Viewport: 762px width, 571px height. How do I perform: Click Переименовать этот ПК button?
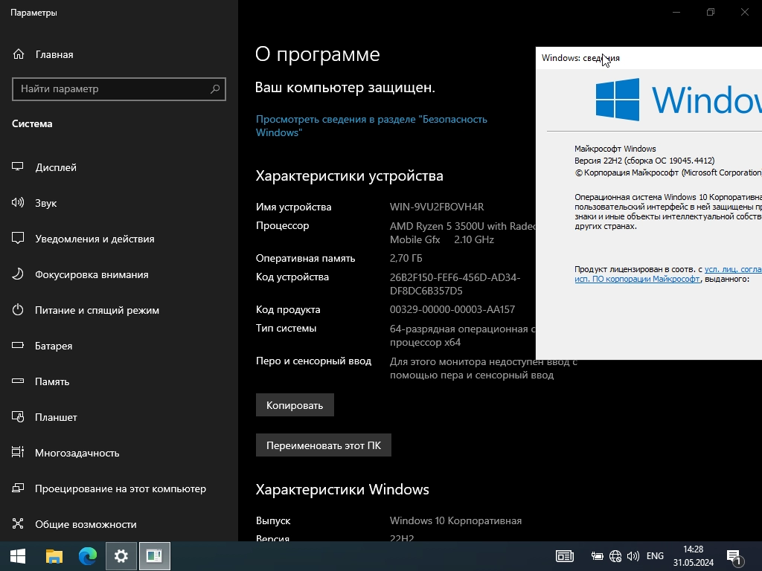[324, 445]
